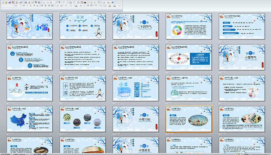Click the Find binoculars icon
Viewport: 271px width, 155px height.
click(x=26, y=2)
